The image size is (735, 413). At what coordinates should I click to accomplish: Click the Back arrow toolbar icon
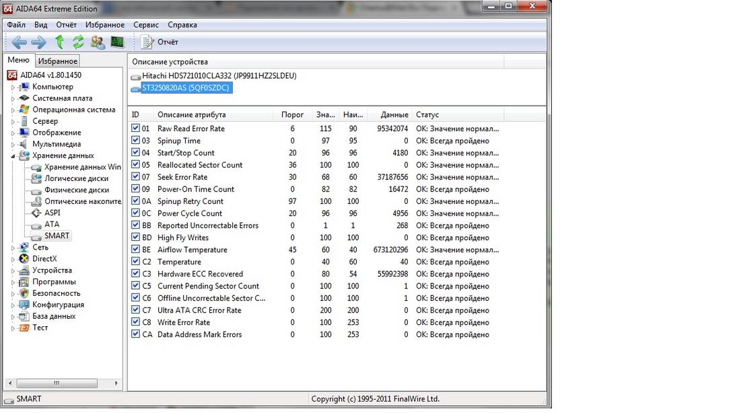pyautogui.click(x=19, y=42)
